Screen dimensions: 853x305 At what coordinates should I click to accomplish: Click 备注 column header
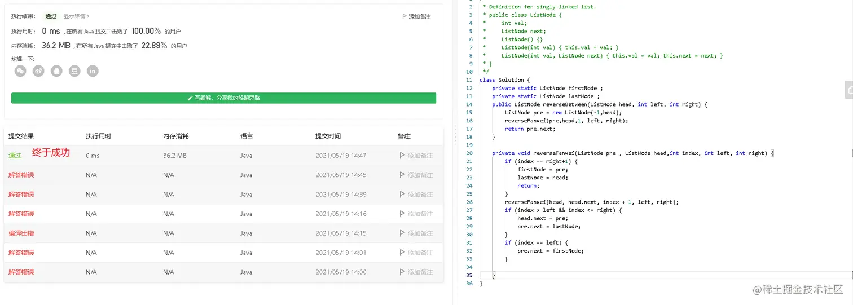[x=404, y=136]
